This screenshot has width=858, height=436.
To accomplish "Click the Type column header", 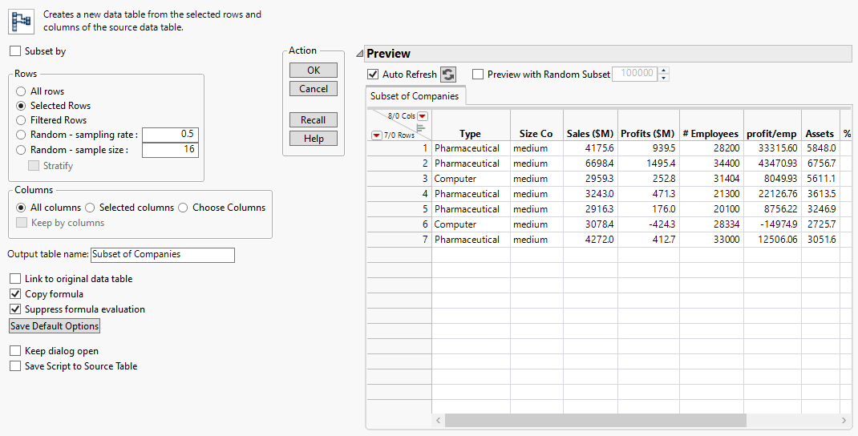I will 470,134.
